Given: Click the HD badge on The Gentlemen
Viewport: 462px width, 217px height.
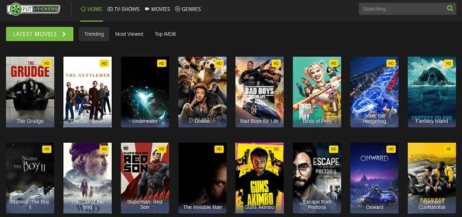Looking at the screenshot, I should (x=104, y=63).
